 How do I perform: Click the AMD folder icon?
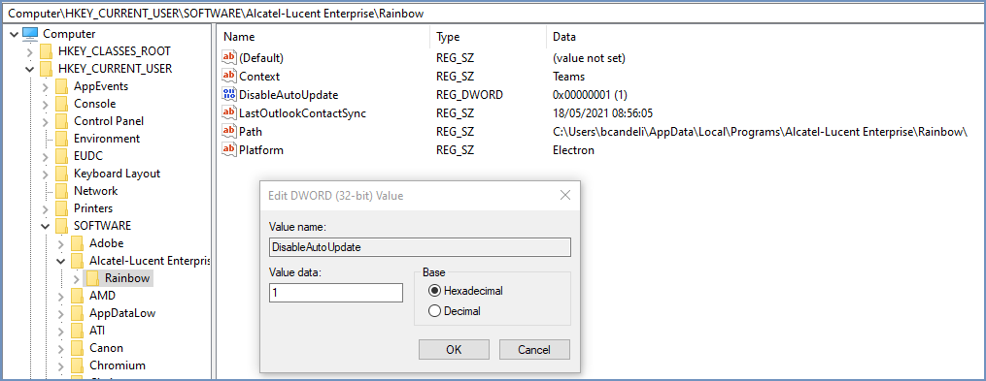[77, 296]
